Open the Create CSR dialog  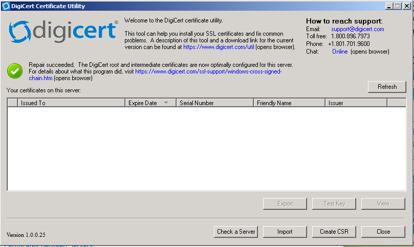tap(334, 232)
